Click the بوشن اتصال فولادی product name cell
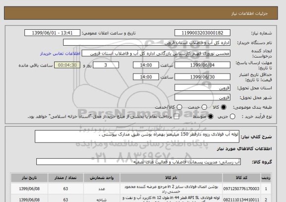This screenshot has width=286, height=202. pos(171,189)
